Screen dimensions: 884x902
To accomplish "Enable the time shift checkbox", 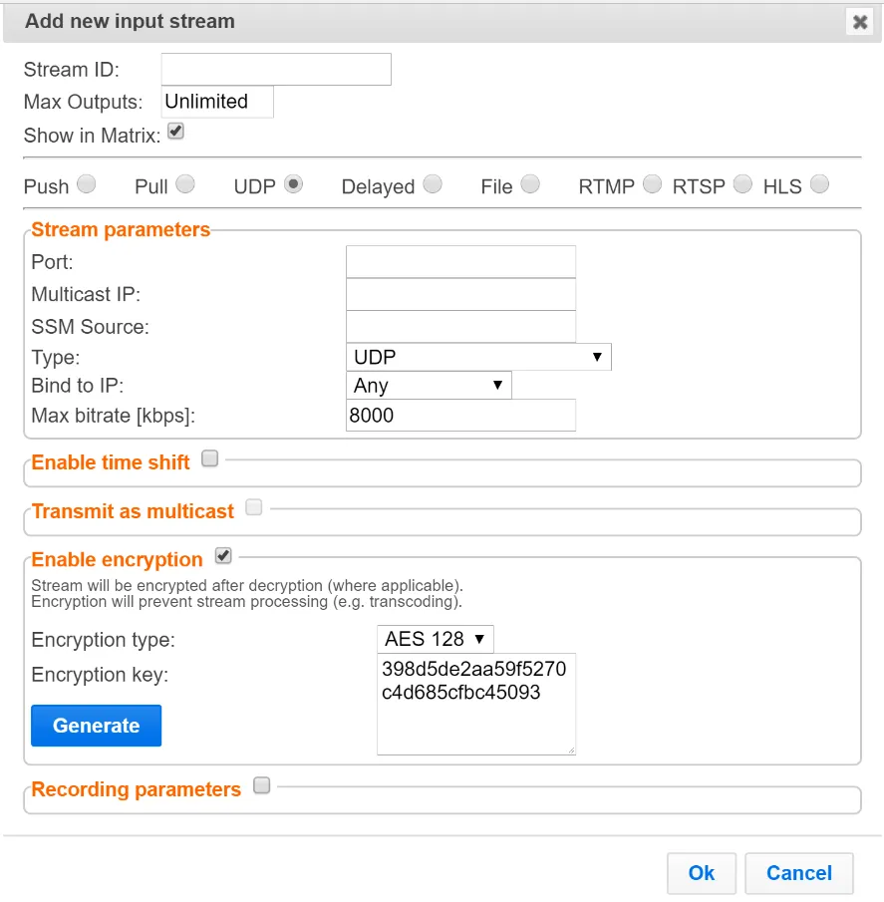I will tap(210, 458).
